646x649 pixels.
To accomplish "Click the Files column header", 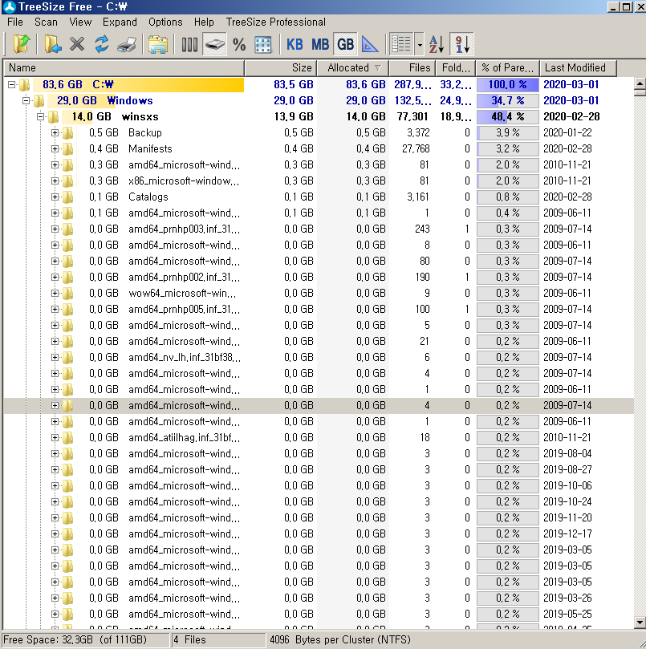I will [412, 68].
